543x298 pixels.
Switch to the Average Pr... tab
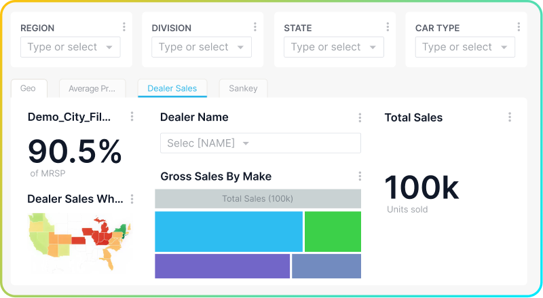point(92,88)
